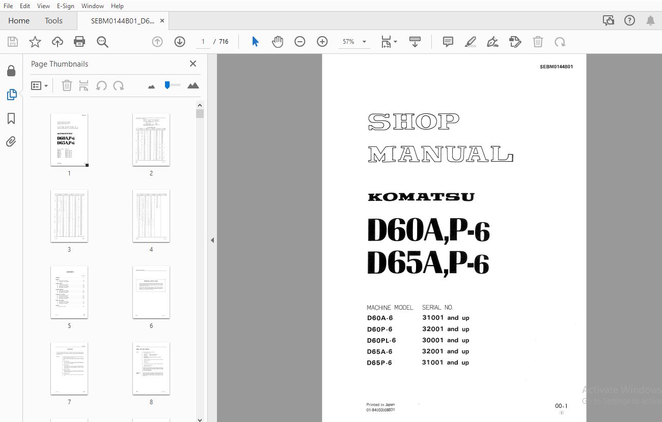Close the Page Thumbnails panel

tap(193, 64)
